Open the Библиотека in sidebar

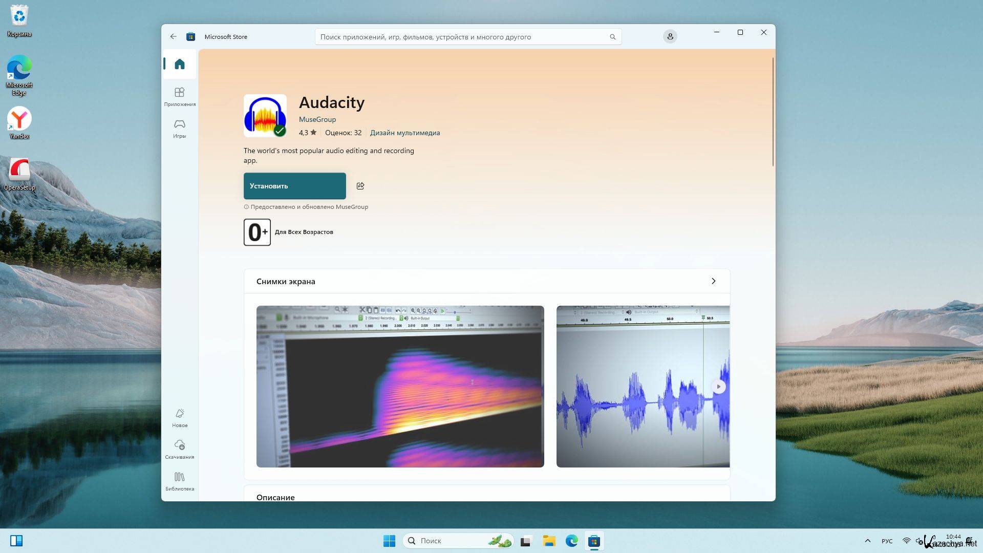179,481
